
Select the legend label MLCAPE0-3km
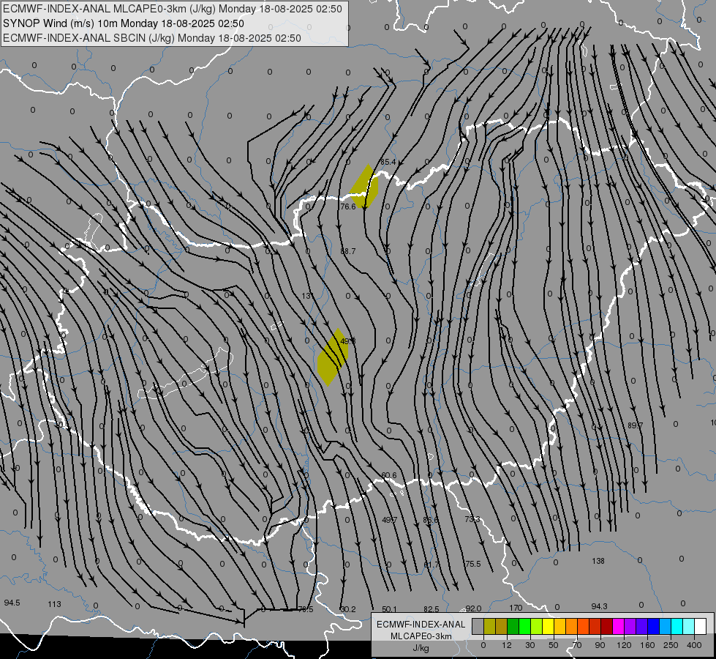pyautogui.click(x=421, y=636)
